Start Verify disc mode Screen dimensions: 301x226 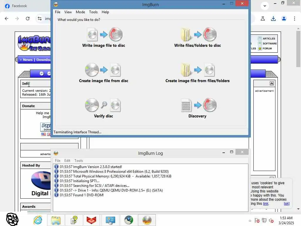pyautogui.click(x=103, y=108)
